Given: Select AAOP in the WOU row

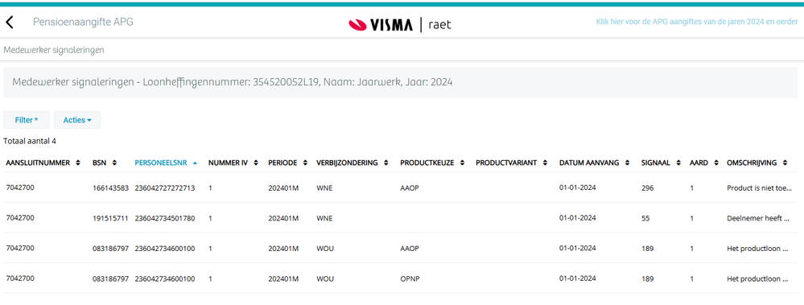Looking at the screenshot, I should click(410, 249).
